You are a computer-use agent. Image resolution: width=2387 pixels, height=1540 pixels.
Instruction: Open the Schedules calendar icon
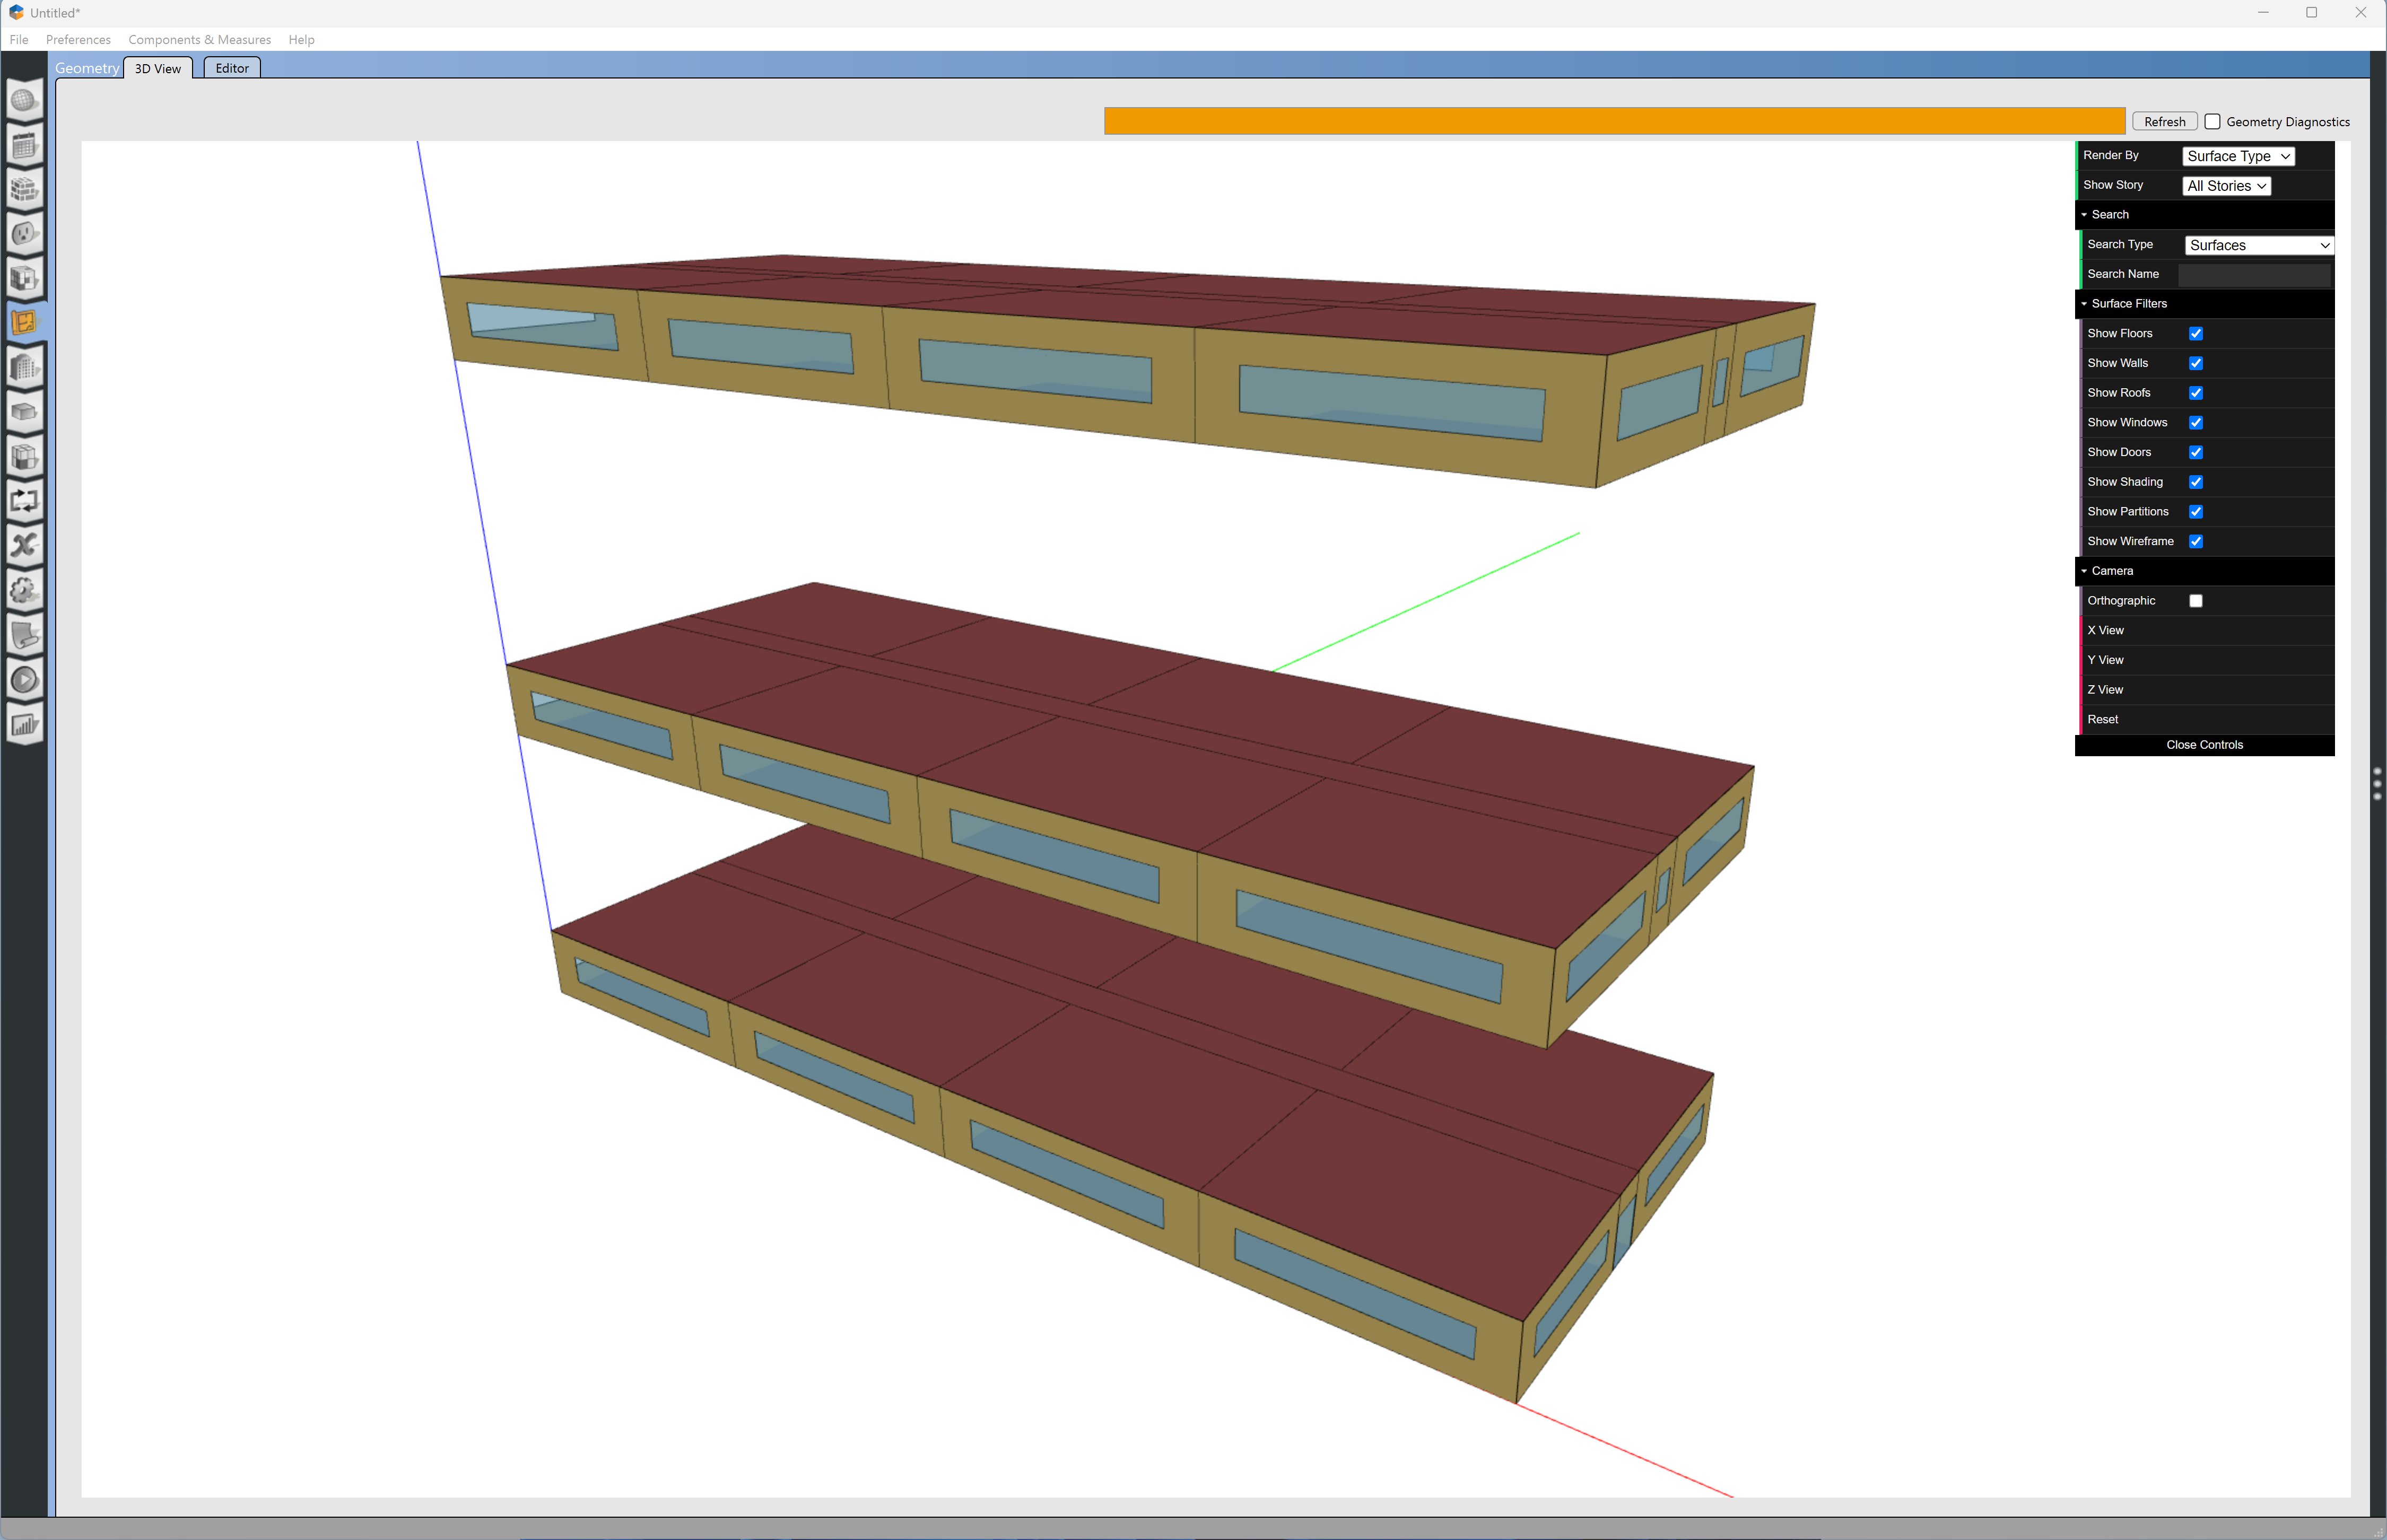coord(24,145)
